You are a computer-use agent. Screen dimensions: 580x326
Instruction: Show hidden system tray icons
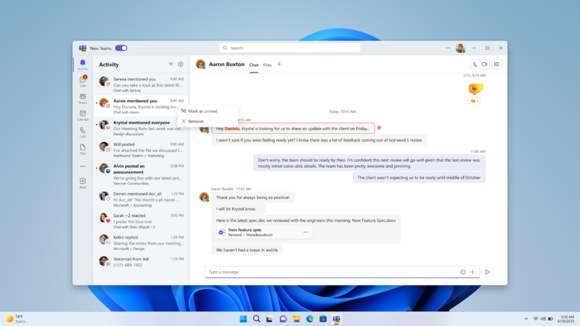tap(526, 319)
